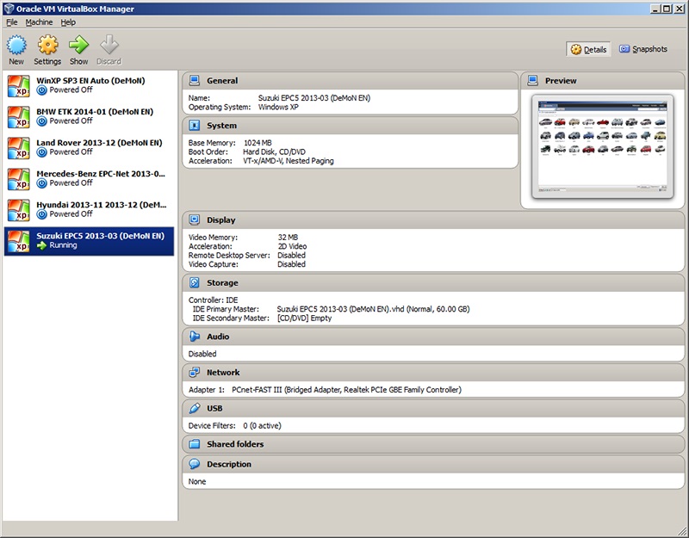Select the Mercedes-Benz EPC-Net machine
689x538 pixels.
coord(89,179)
